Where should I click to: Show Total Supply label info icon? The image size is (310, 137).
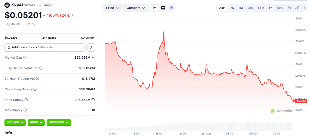point(26,100)
